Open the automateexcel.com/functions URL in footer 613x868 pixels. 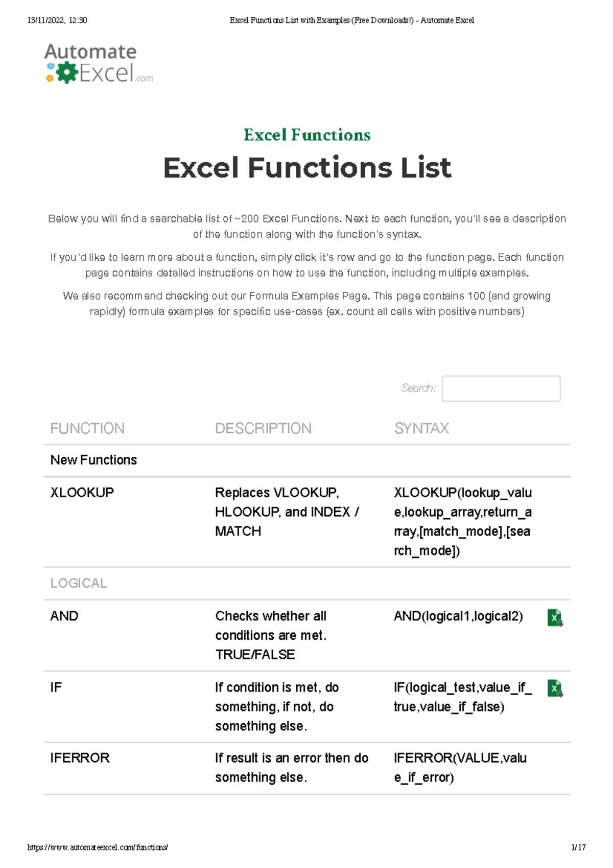98,848
